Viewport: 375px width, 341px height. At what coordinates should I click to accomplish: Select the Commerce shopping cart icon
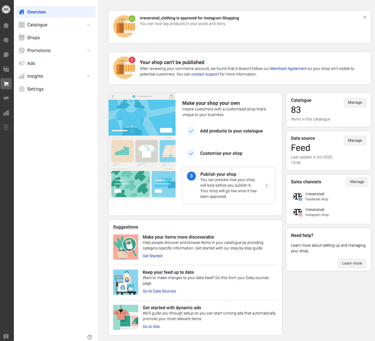pos(6,84)
